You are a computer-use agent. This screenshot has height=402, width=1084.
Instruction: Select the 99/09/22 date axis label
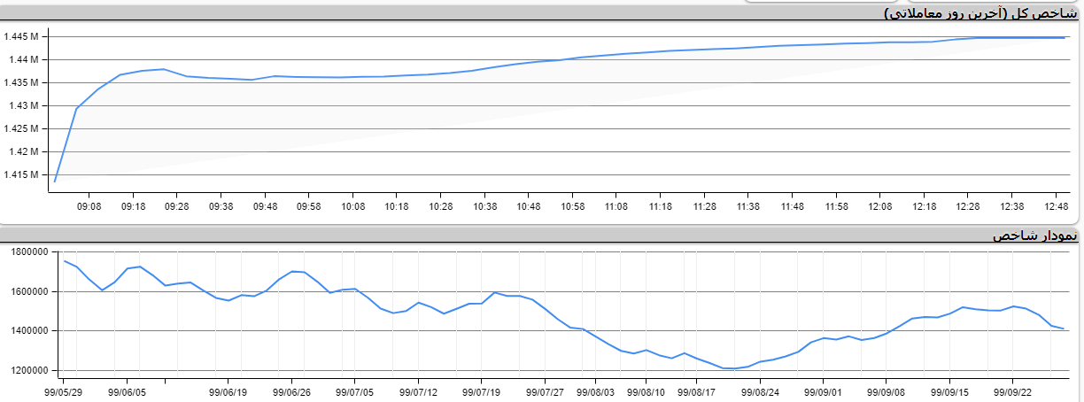click(x=1012, y=390)
